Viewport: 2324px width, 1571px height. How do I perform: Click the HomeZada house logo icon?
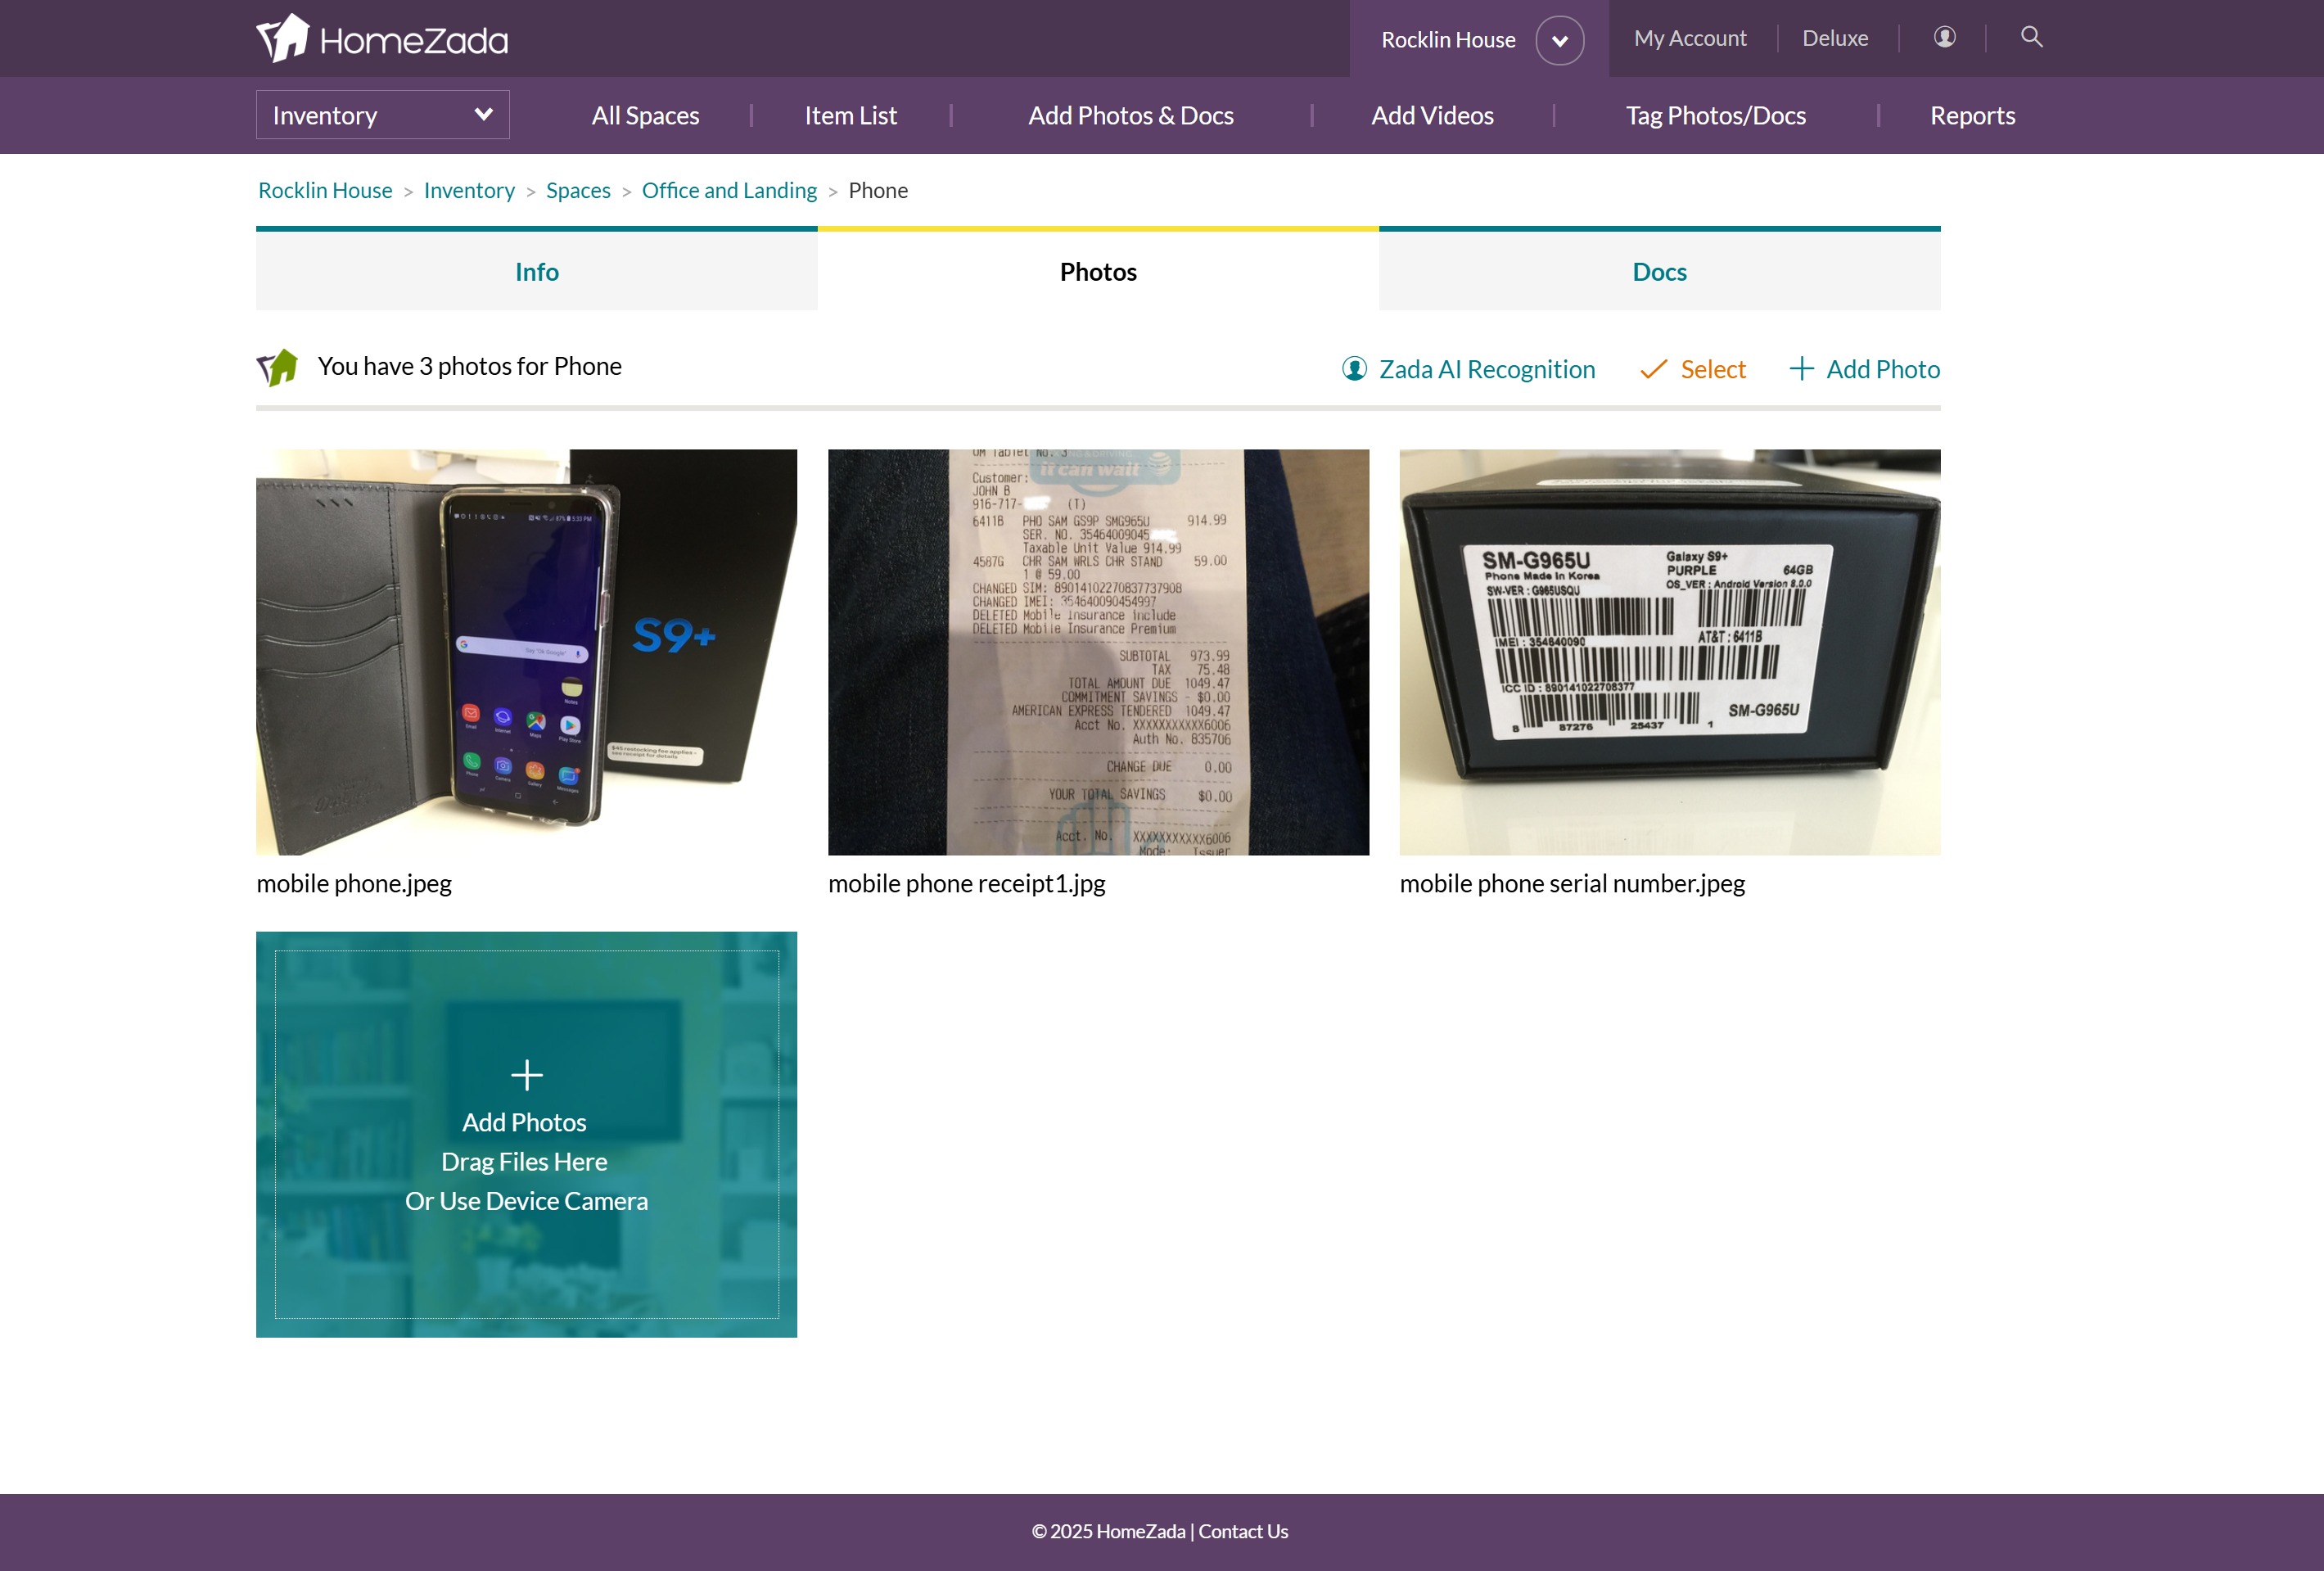tap(283, 38)
